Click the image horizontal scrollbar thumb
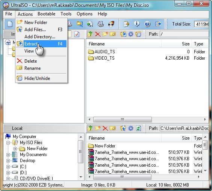Viewport: 212px width, 191px height. [x=123, y=120]
